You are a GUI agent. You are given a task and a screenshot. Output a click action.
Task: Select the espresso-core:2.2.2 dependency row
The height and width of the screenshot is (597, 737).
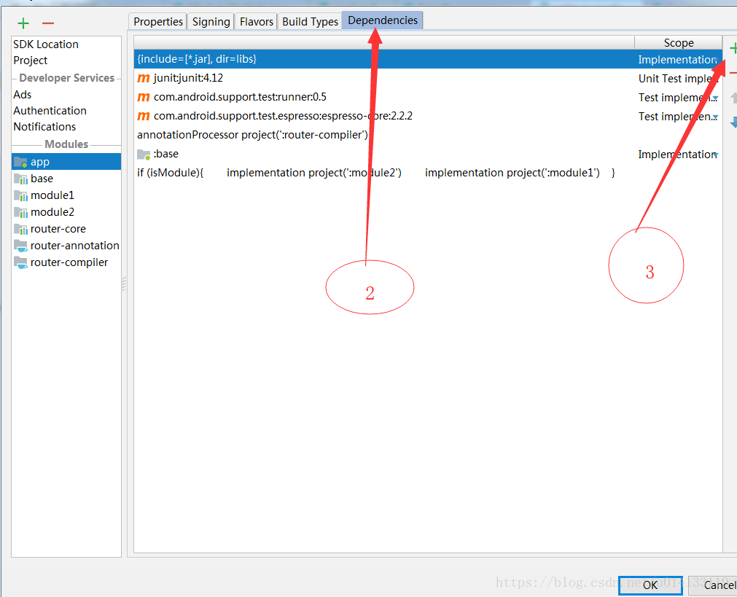coord(428,116)
